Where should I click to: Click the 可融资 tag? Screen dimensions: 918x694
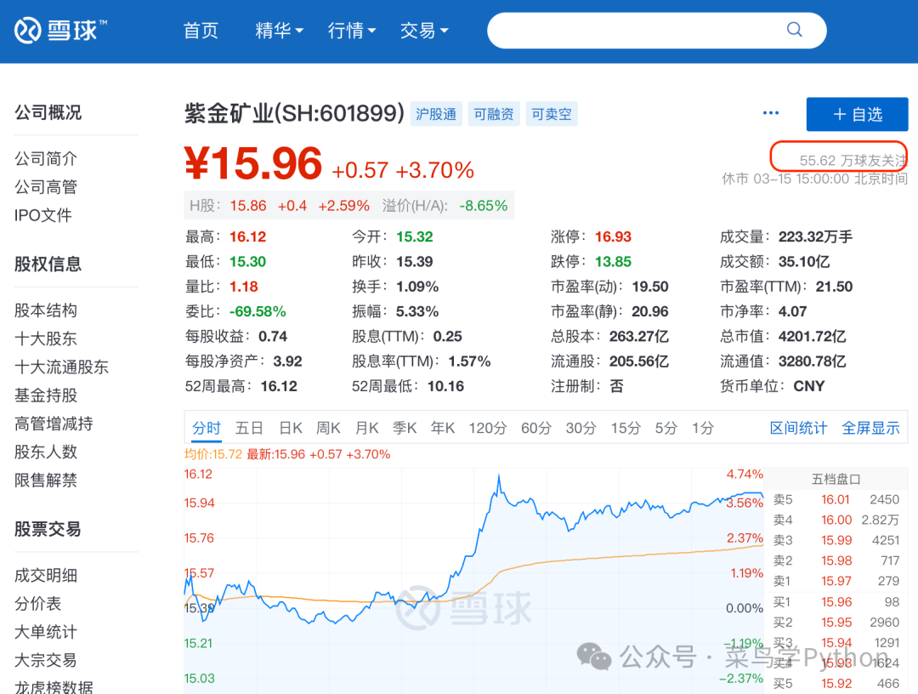click(494, 114)
